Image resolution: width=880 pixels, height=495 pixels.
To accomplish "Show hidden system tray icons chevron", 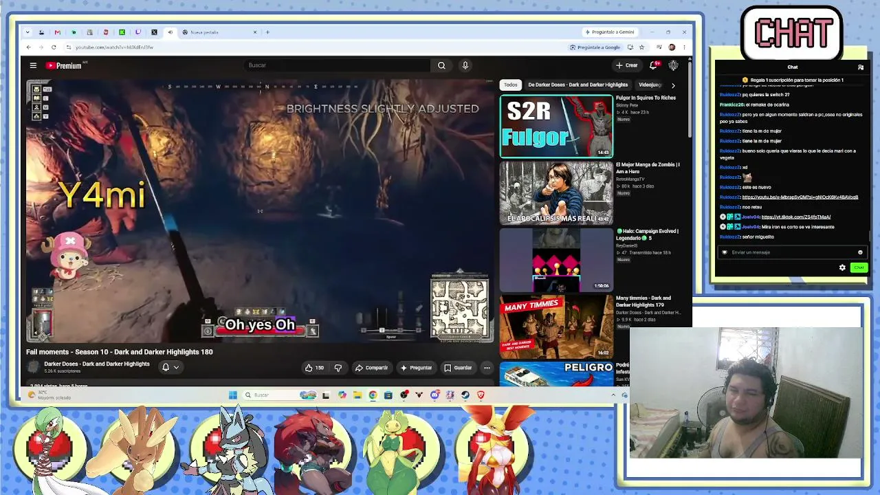I will (613, 395).
